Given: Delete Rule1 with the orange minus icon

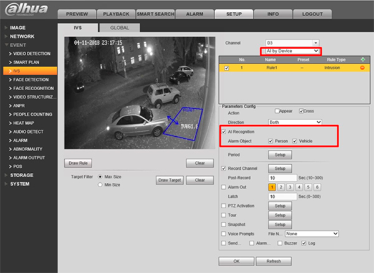Looking at the screenshot, I should click(x=362, y=68).
